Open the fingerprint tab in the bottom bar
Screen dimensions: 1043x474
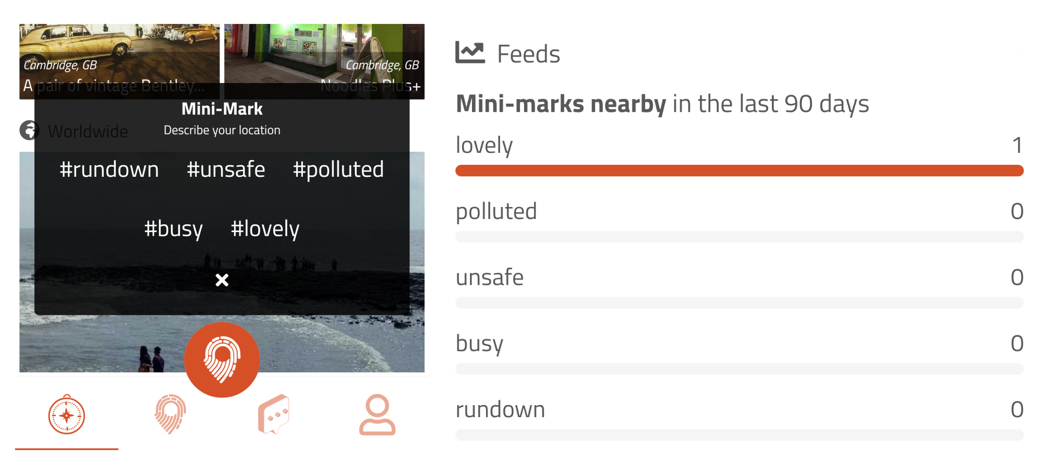(170, 415)
